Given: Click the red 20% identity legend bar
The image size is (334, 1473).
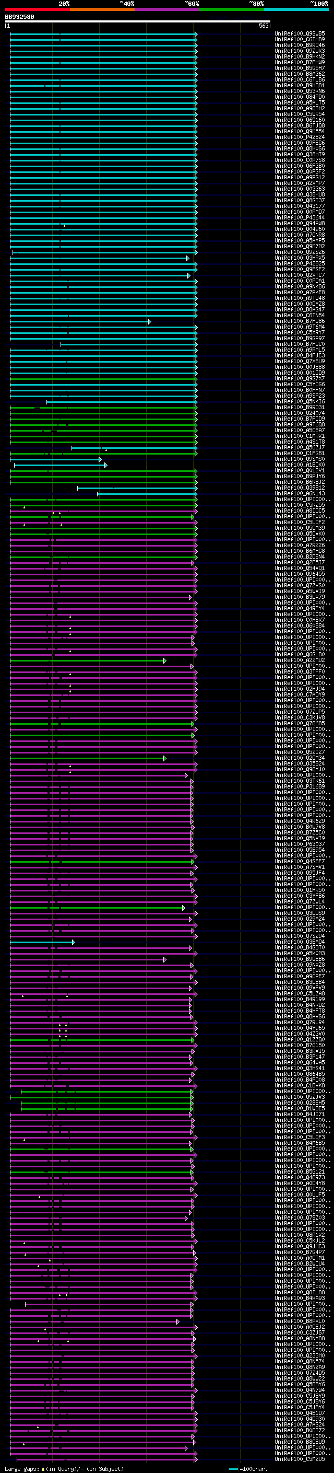Looking at the screenshot, I should coord(37,9).
